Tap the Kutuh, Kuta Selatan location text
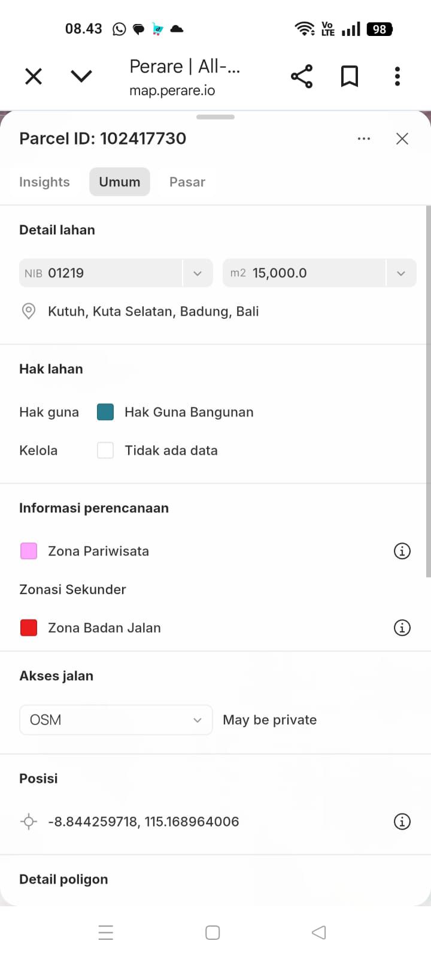431x959 pixels. 153,311
